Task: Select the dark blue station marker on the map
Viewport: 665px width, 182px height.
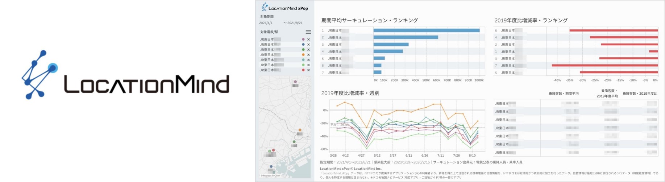Action: [x=271, y=166]
